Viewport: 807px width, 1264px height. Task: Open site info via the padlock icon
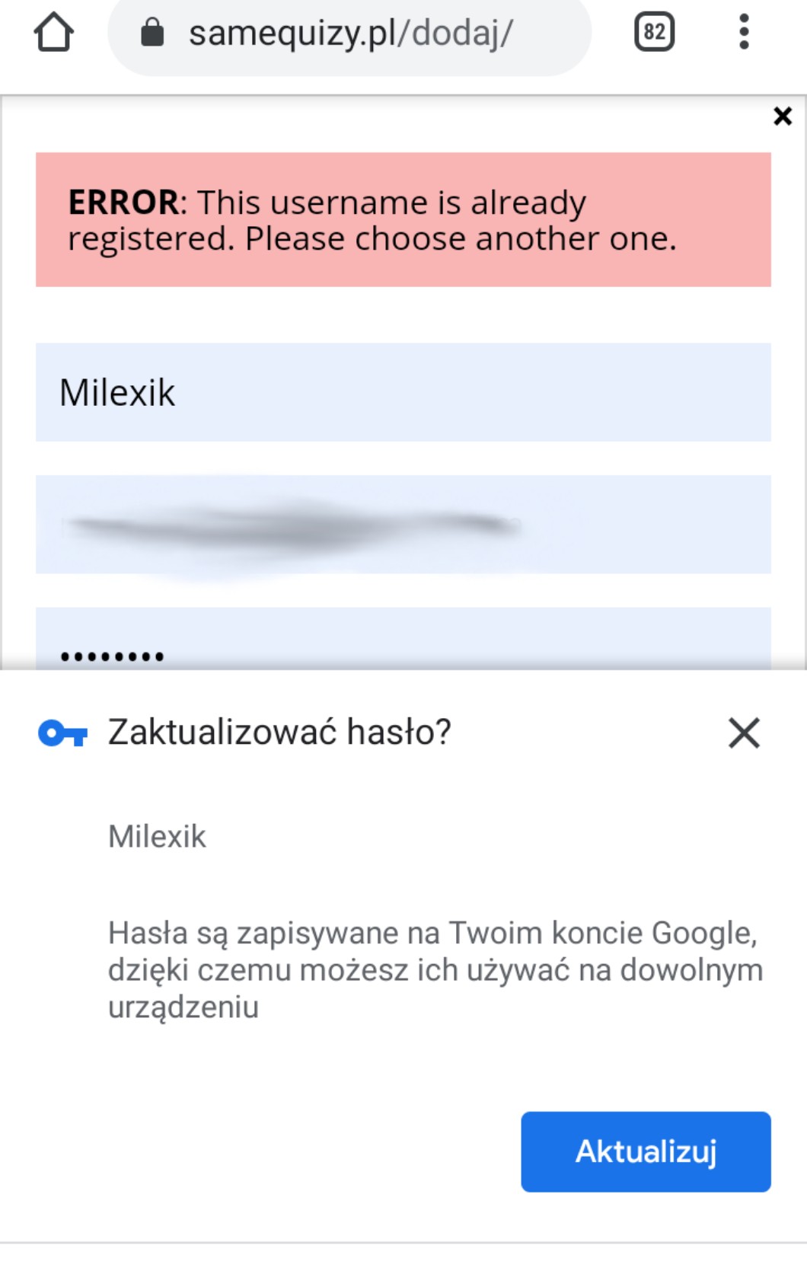tap(152, 33)
